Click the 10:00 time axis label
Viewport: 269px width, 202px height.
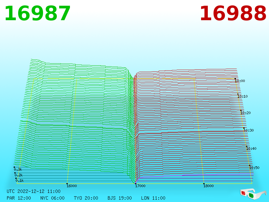coord(240,81)
